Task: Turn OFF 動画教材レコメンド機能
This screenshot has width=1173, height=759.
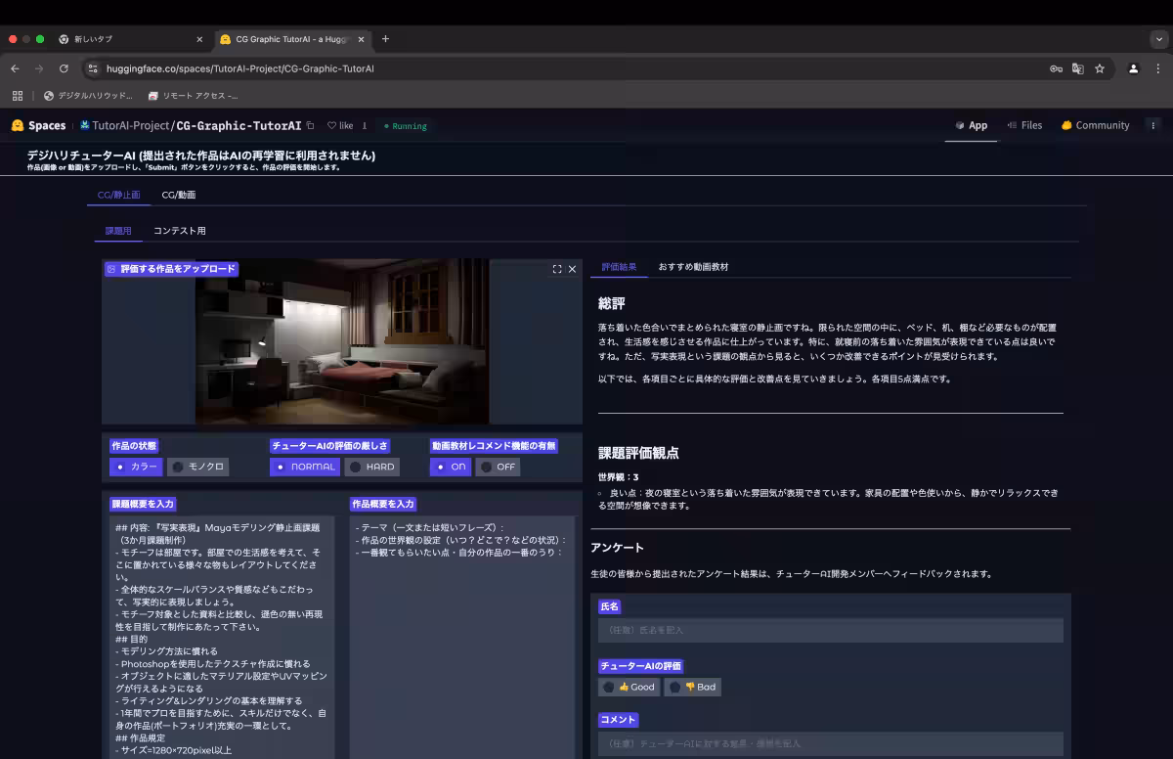Action: pyautogui.click(x=498, y=467)
